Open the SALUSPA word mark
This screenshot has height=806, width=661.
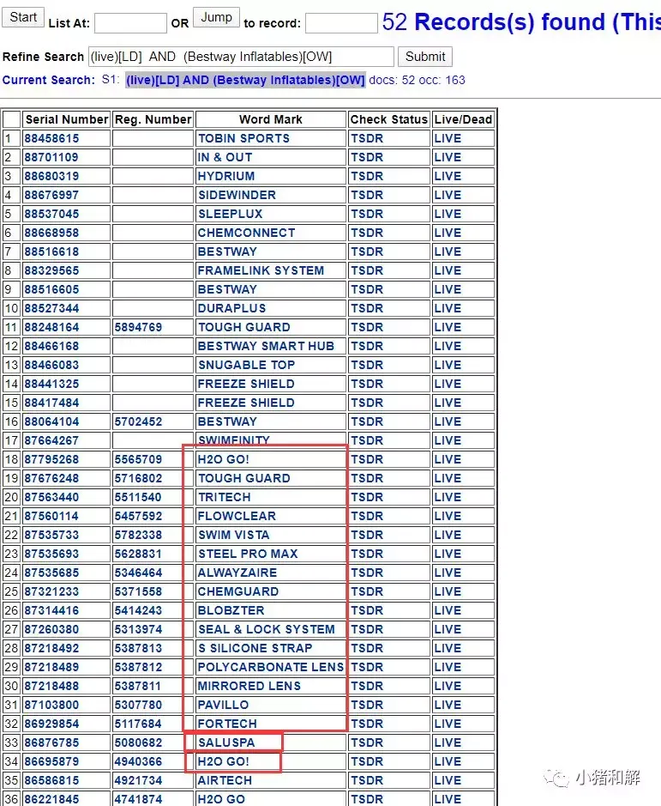(226, 742)
